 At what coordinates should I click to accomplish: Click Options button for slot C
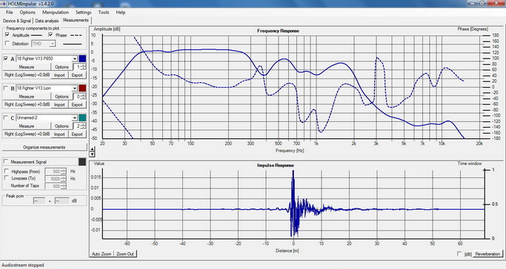[x=61, y=126]
